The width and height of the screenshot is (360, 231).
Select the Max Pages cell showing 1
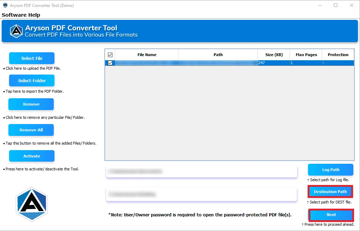click(306, 63)
